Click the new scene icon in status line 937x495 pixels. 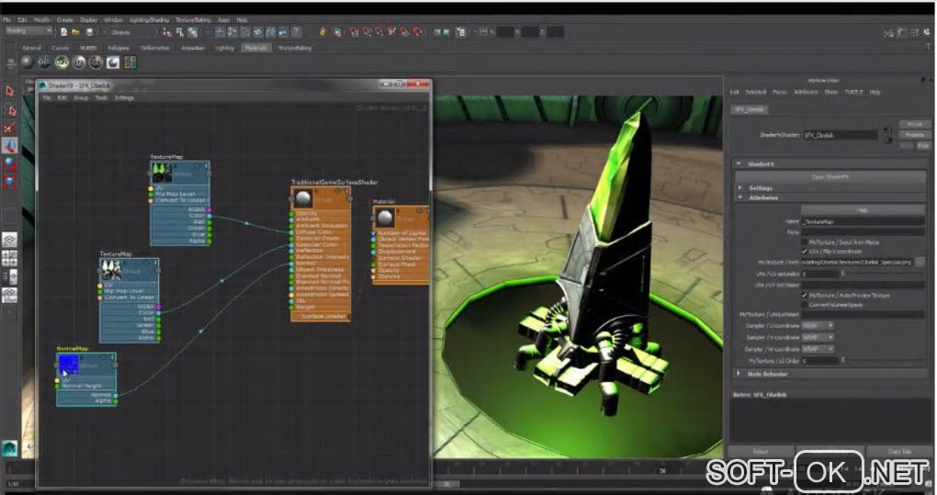pos(63,31)
